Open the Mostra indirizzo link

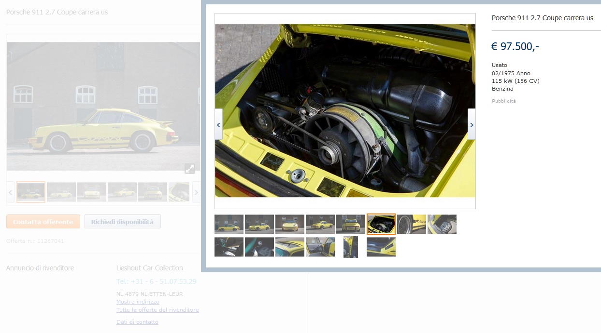[138, 302]
